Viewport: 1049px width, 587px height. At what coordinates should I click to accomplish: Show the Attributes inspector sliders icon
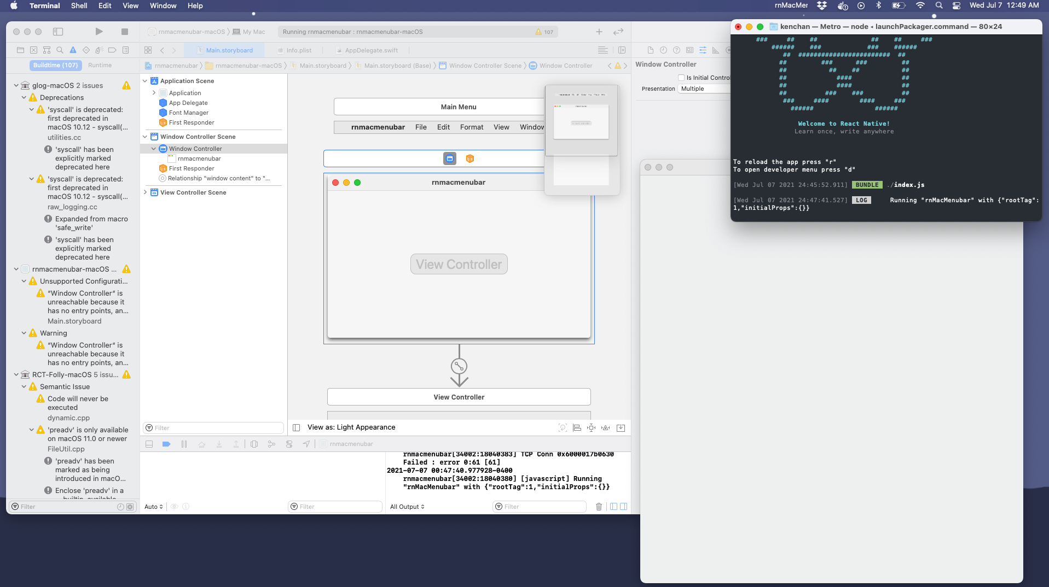coord(703,50)
